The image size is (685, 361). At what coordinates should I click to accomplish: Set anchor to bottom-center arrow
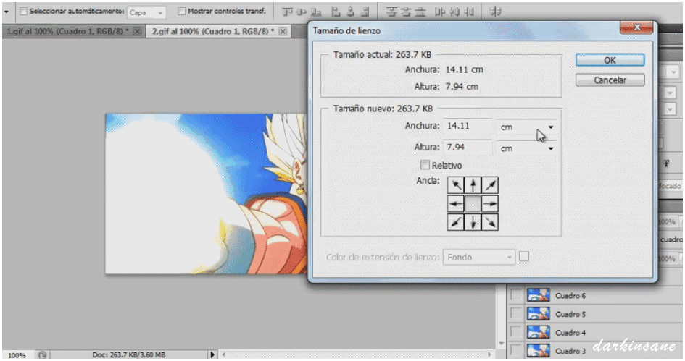(x=473, y=222)
